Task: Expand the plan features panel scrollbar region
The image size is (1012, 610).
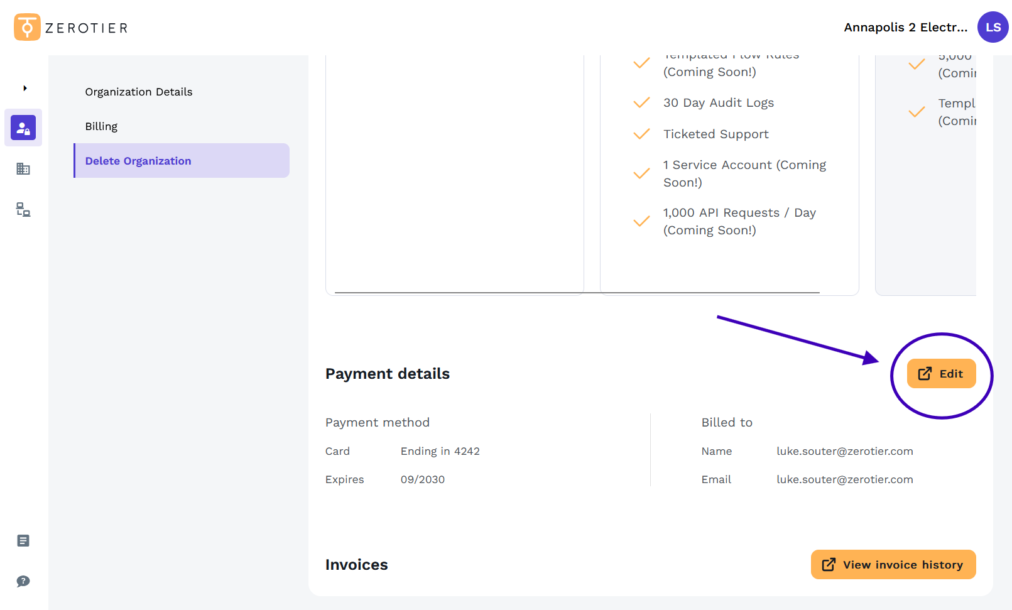Action: 577,291
